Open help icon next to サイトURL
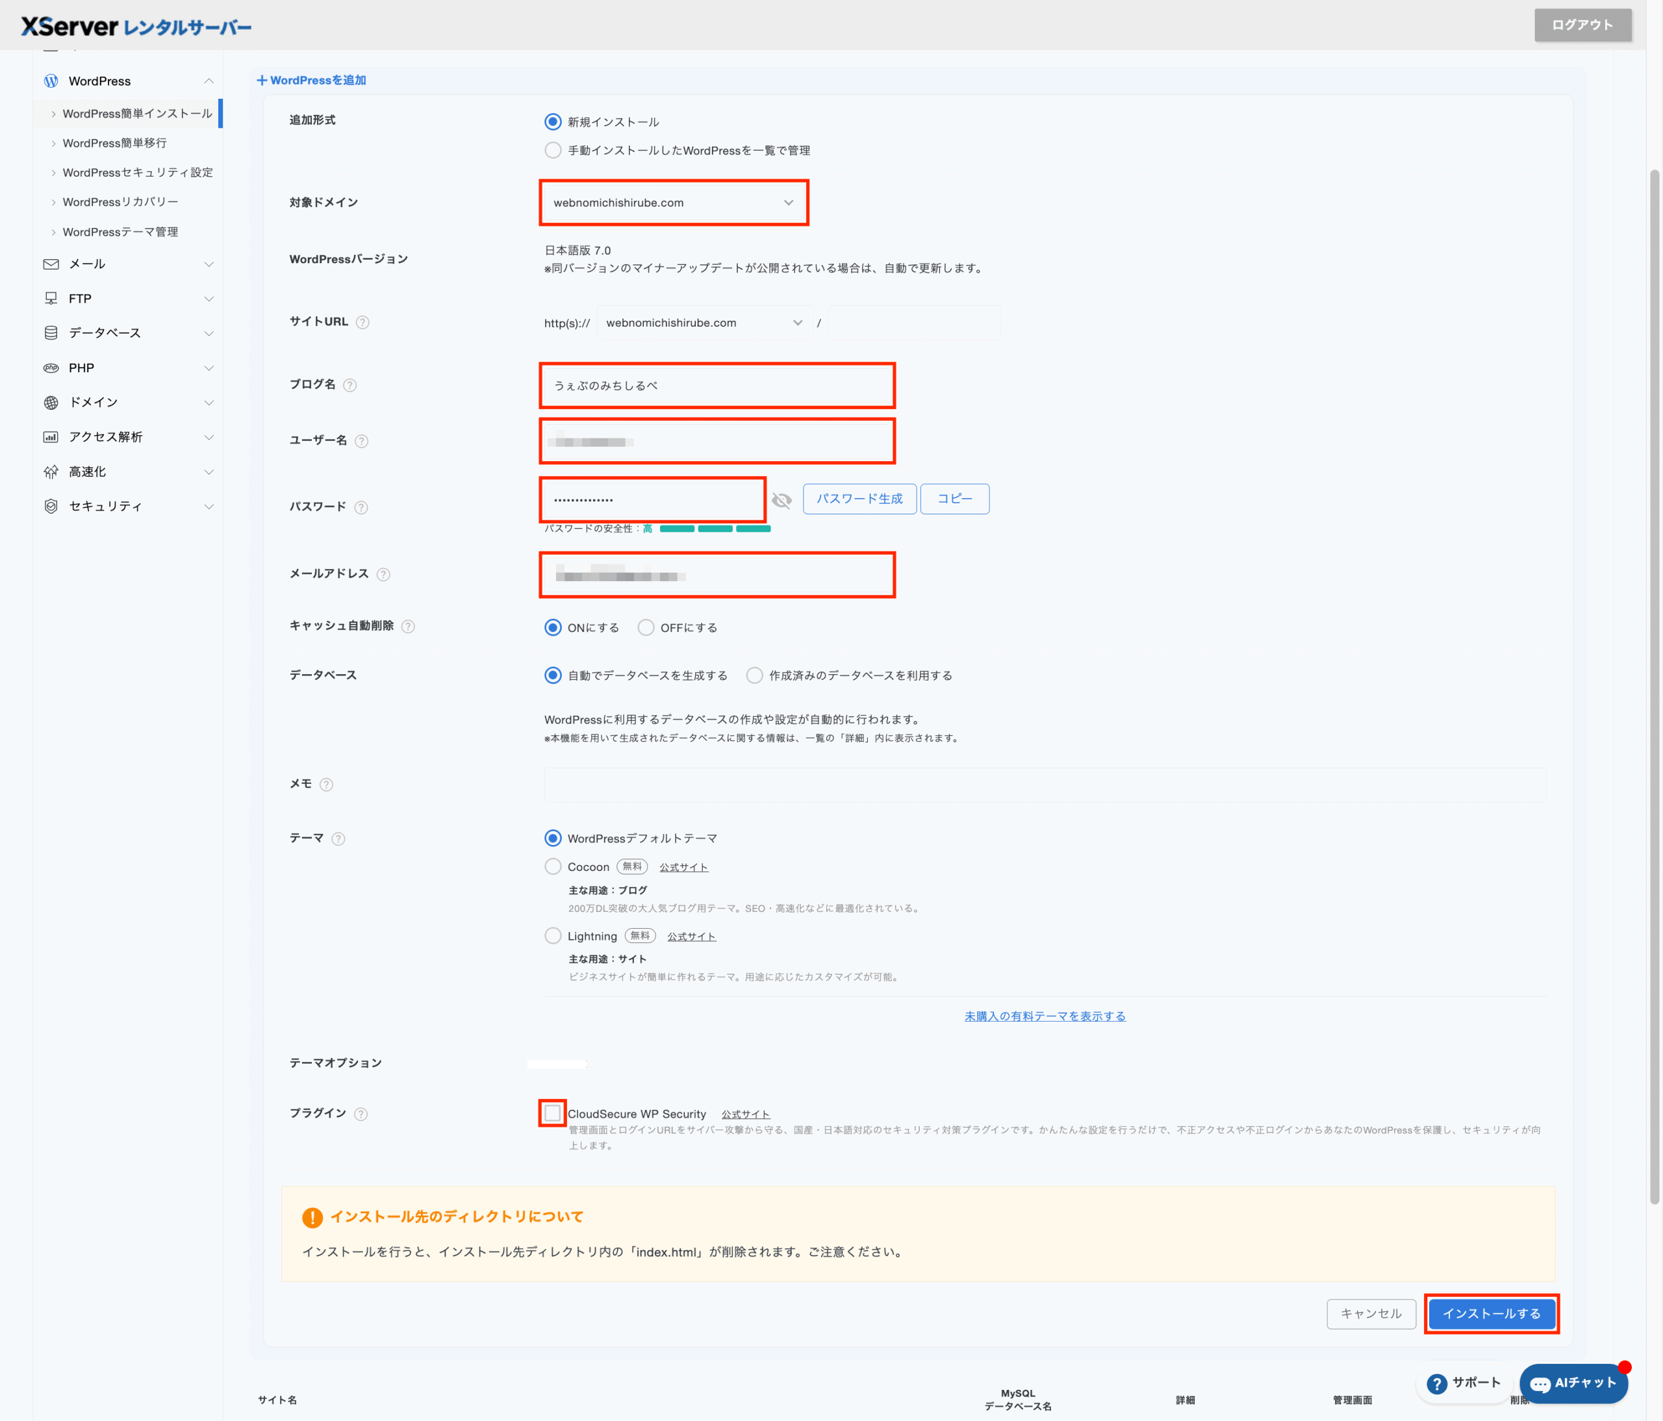The height and width of the screenshot is (1421, 1663). 362,321
